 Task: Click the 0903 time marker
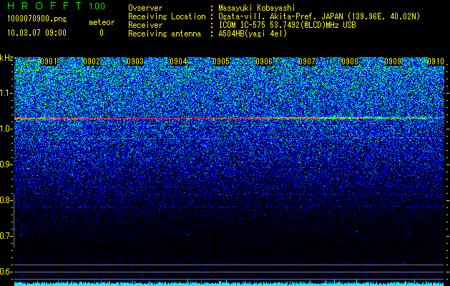click(x=135, y=61)
